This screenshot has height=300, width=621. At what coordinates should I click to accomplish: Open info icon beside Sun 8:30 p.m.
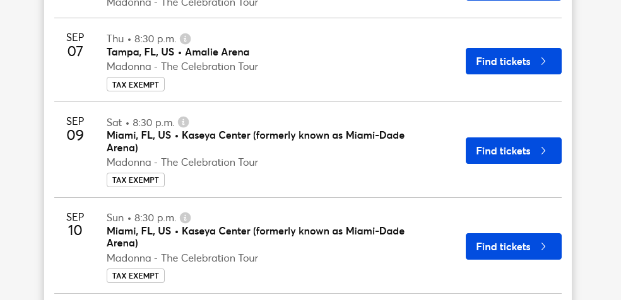(x=185, y=218)
